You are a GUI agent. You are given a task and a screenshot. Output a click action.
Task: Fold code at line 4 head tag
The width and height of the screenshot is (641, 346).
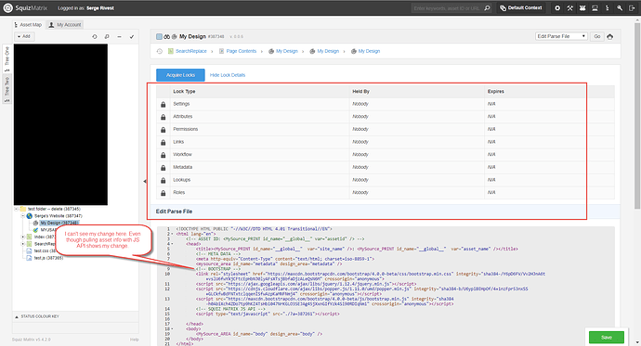click(x=172, y=244)
